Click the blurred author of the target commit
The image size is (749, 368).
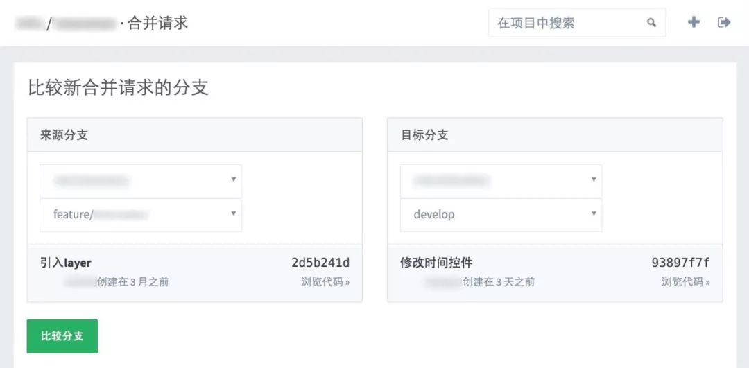coord(442,282)
